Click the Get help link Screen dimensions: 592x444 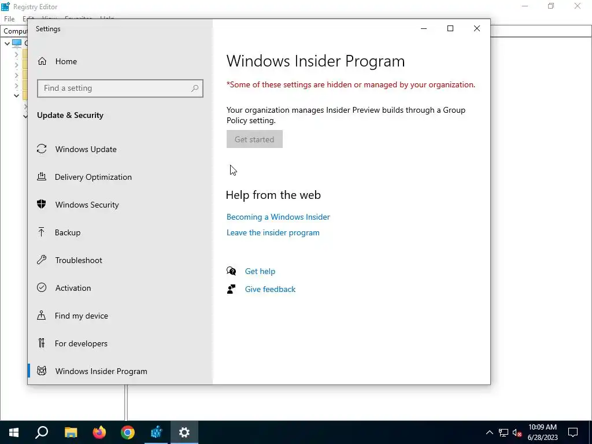tap(260, 271)
